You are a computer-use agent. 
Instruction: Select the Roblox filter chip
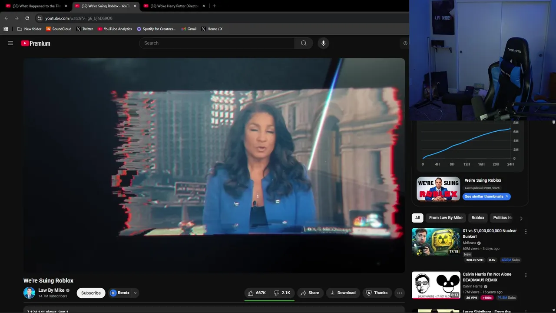[x=478, y=218]
